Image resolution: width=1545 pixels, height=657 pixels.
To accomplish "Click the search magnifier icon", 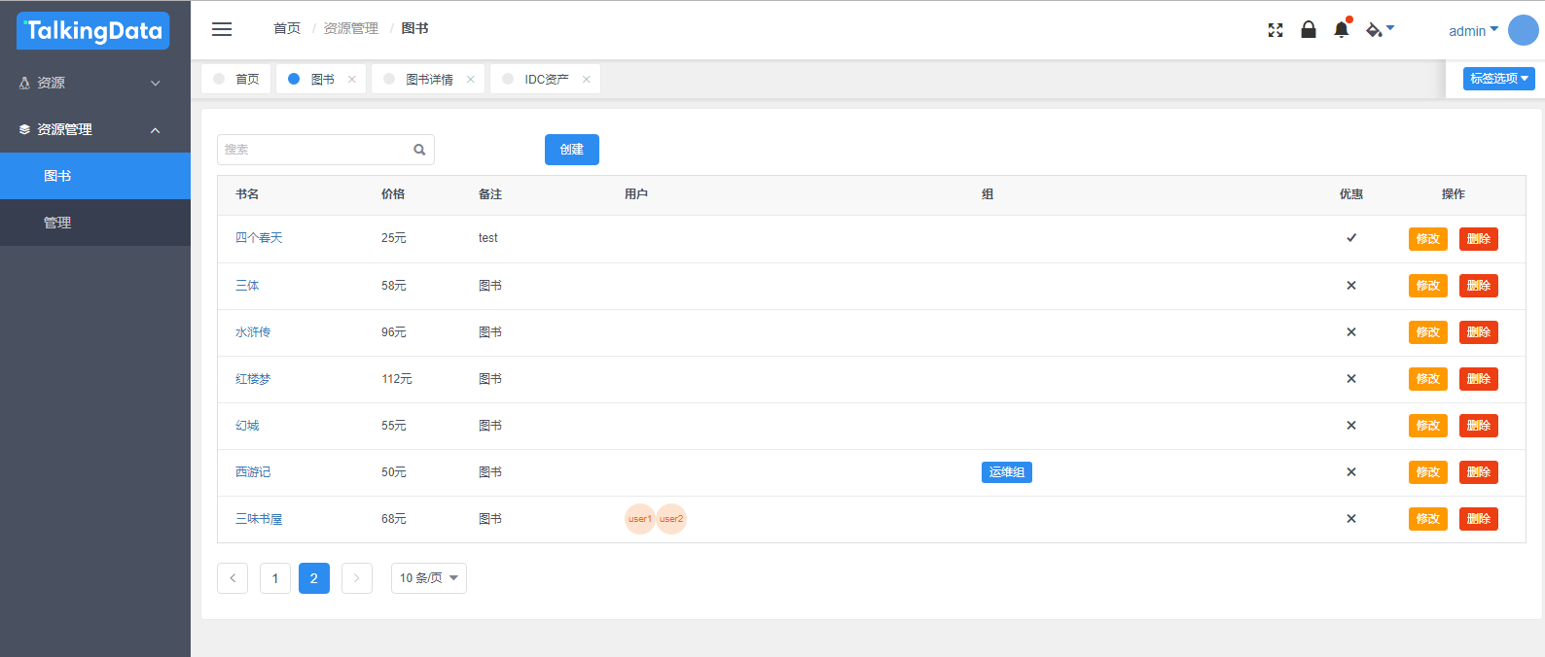I will tap(419, 150).
